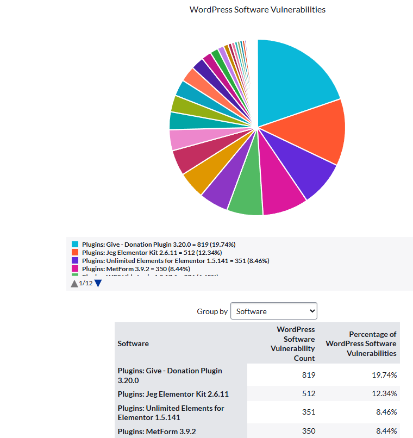
Task: Click the purple Unlimited Elements legend marker
Action: [75, 260]
